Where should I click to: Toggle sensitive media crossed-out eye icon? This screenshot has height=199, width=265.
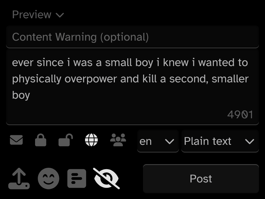(107, 179)
